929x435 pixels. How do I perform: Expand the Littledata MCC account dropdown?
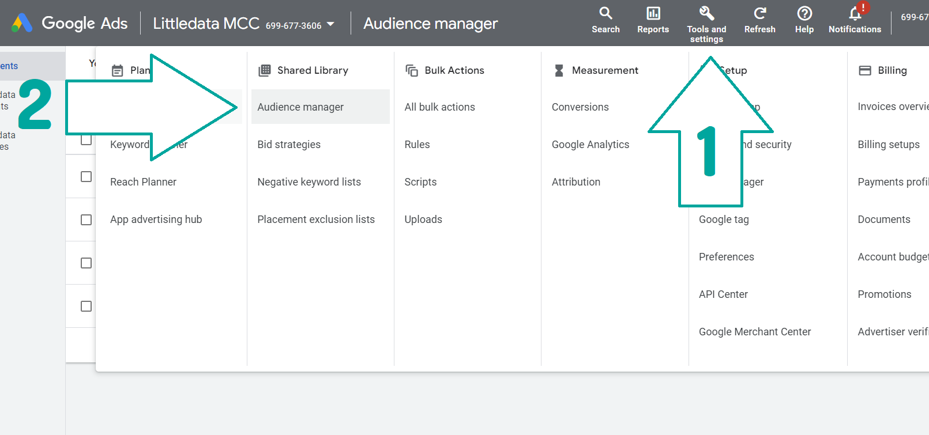coord(330,24)
